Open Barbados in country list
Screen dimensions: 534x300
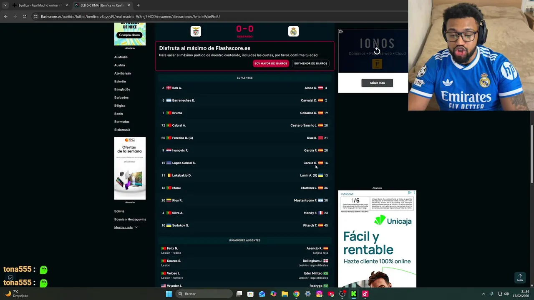click(121, 97)
